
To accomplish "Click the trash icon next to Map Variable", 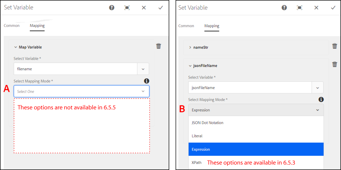I will (x=159, y=46).
